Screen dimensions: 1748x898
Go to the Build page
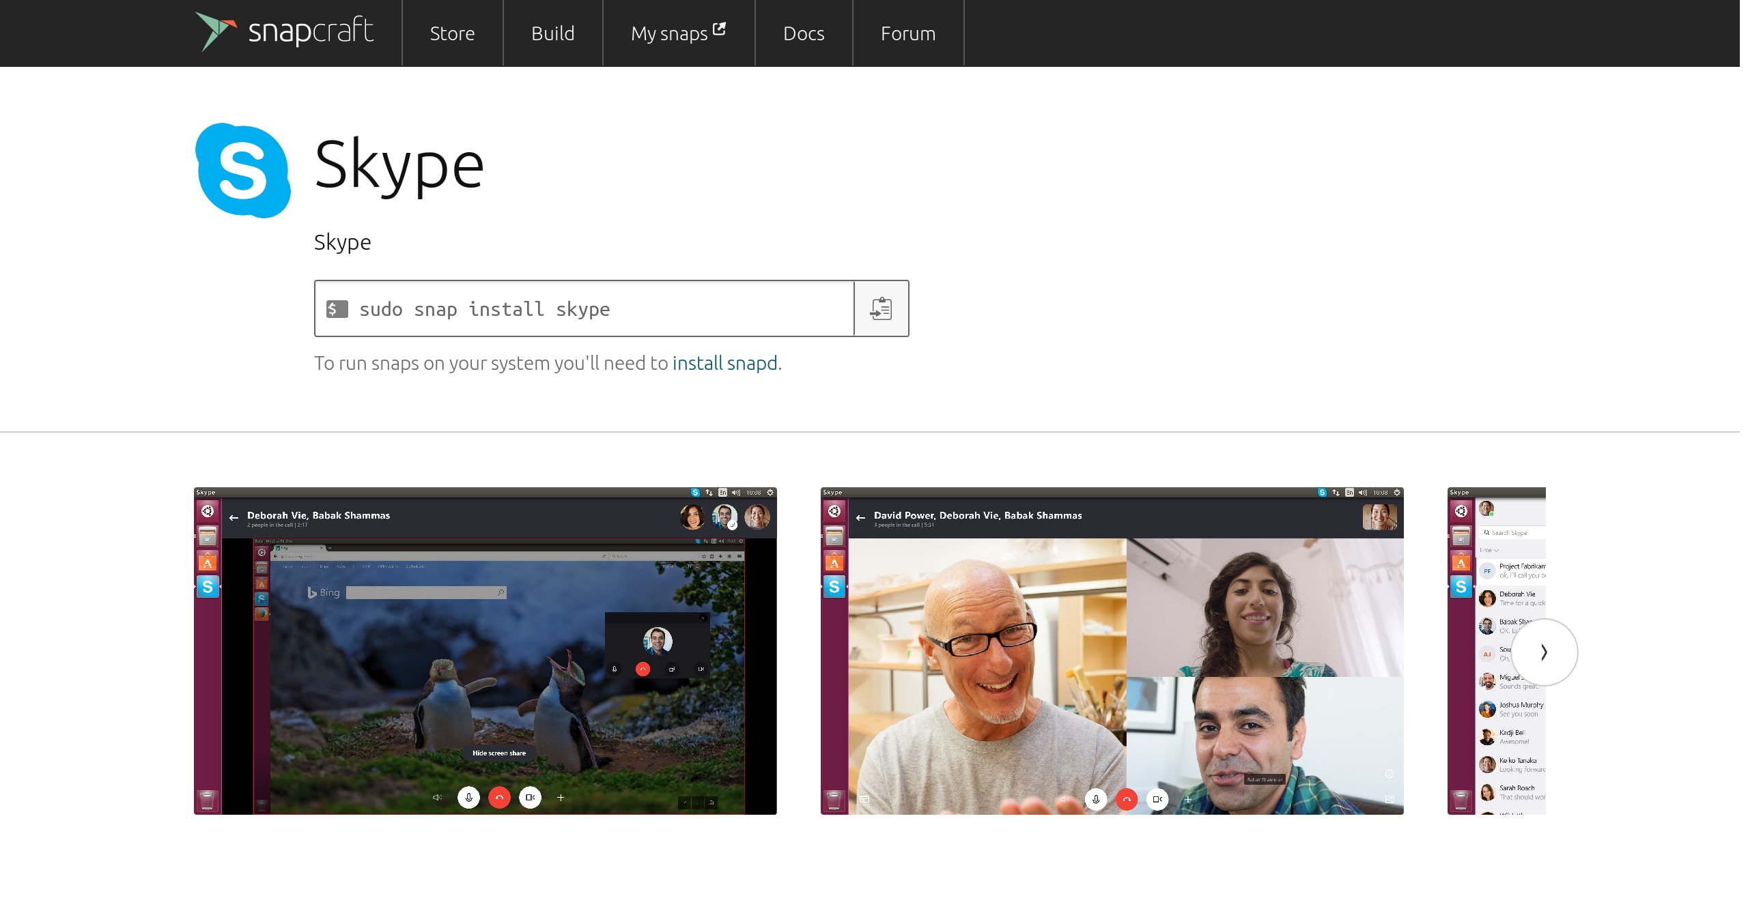point(552,33)
